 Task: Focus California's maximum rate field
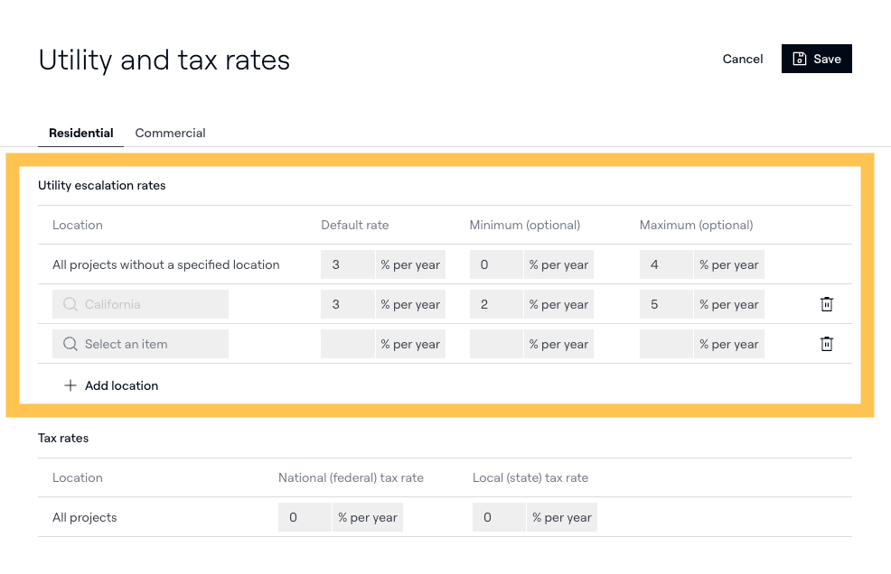665,304
